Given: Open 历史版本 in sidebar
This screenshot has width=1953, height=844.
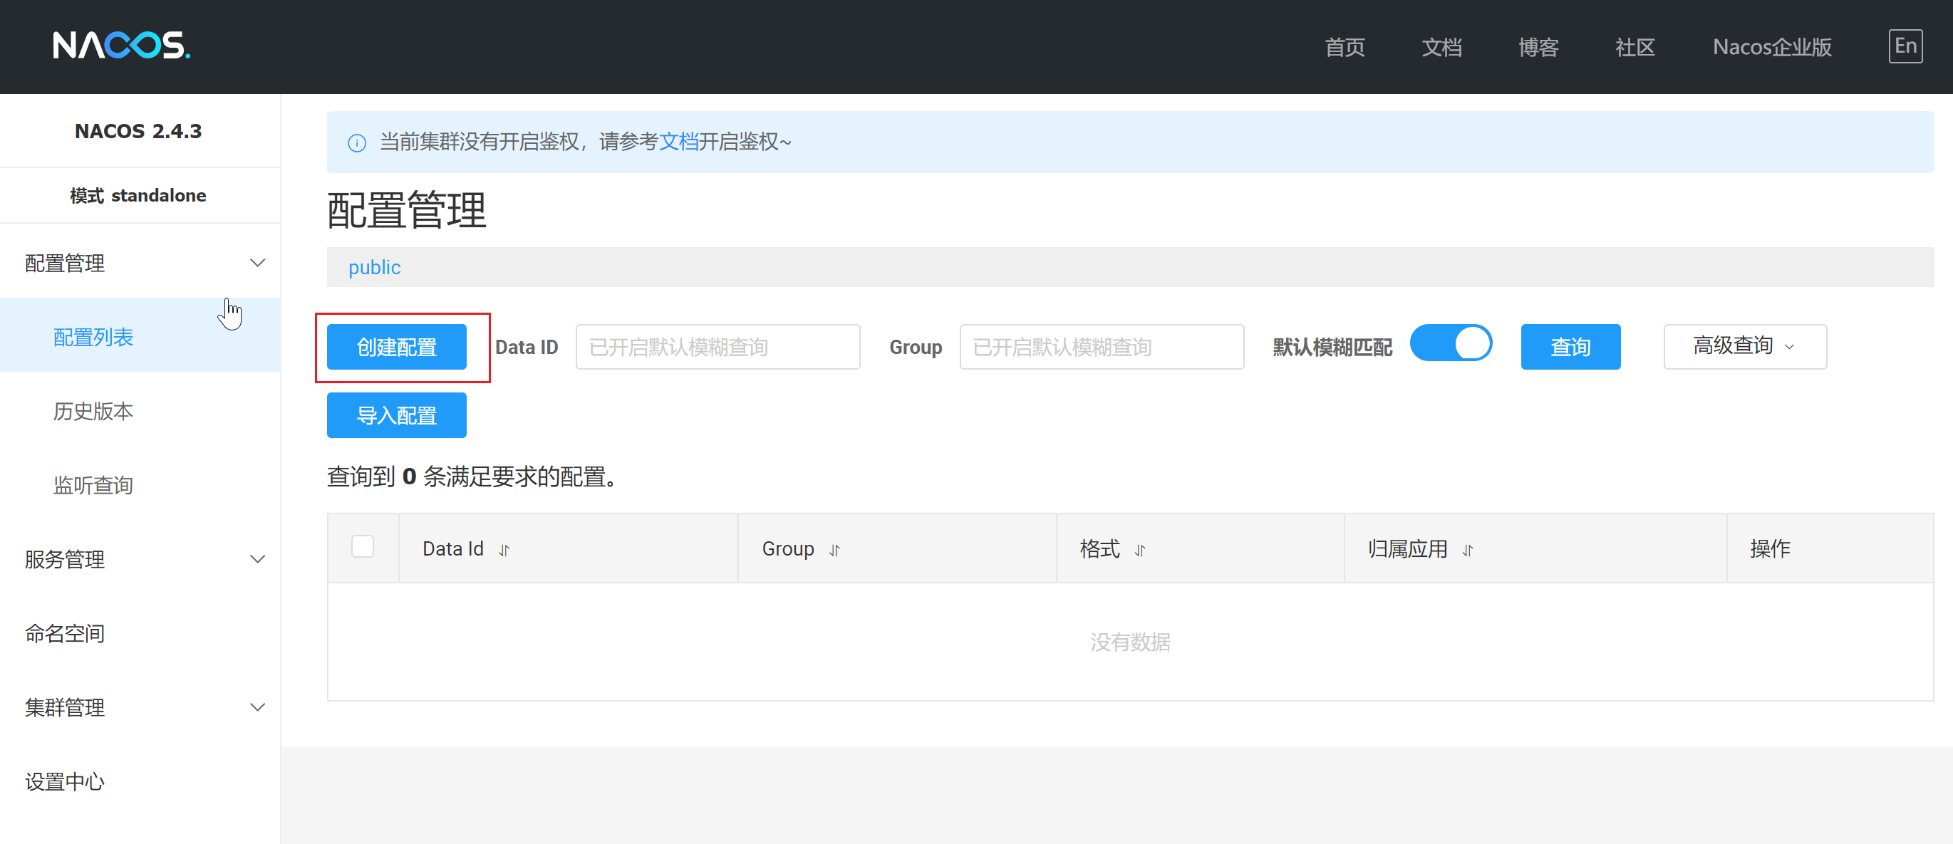Looking at the screenshot, I should 93,411.
